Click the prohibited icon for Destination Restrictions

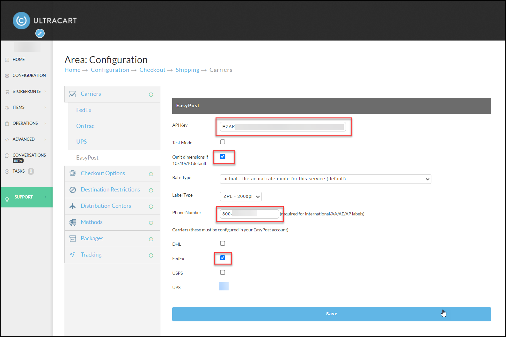(x=73, y=190)
